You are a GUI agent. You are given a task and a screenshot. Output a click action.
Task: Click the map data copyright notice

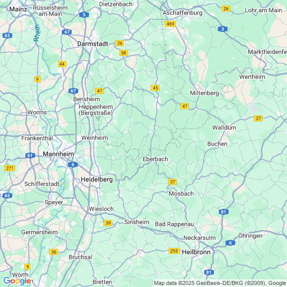point(220,283)
